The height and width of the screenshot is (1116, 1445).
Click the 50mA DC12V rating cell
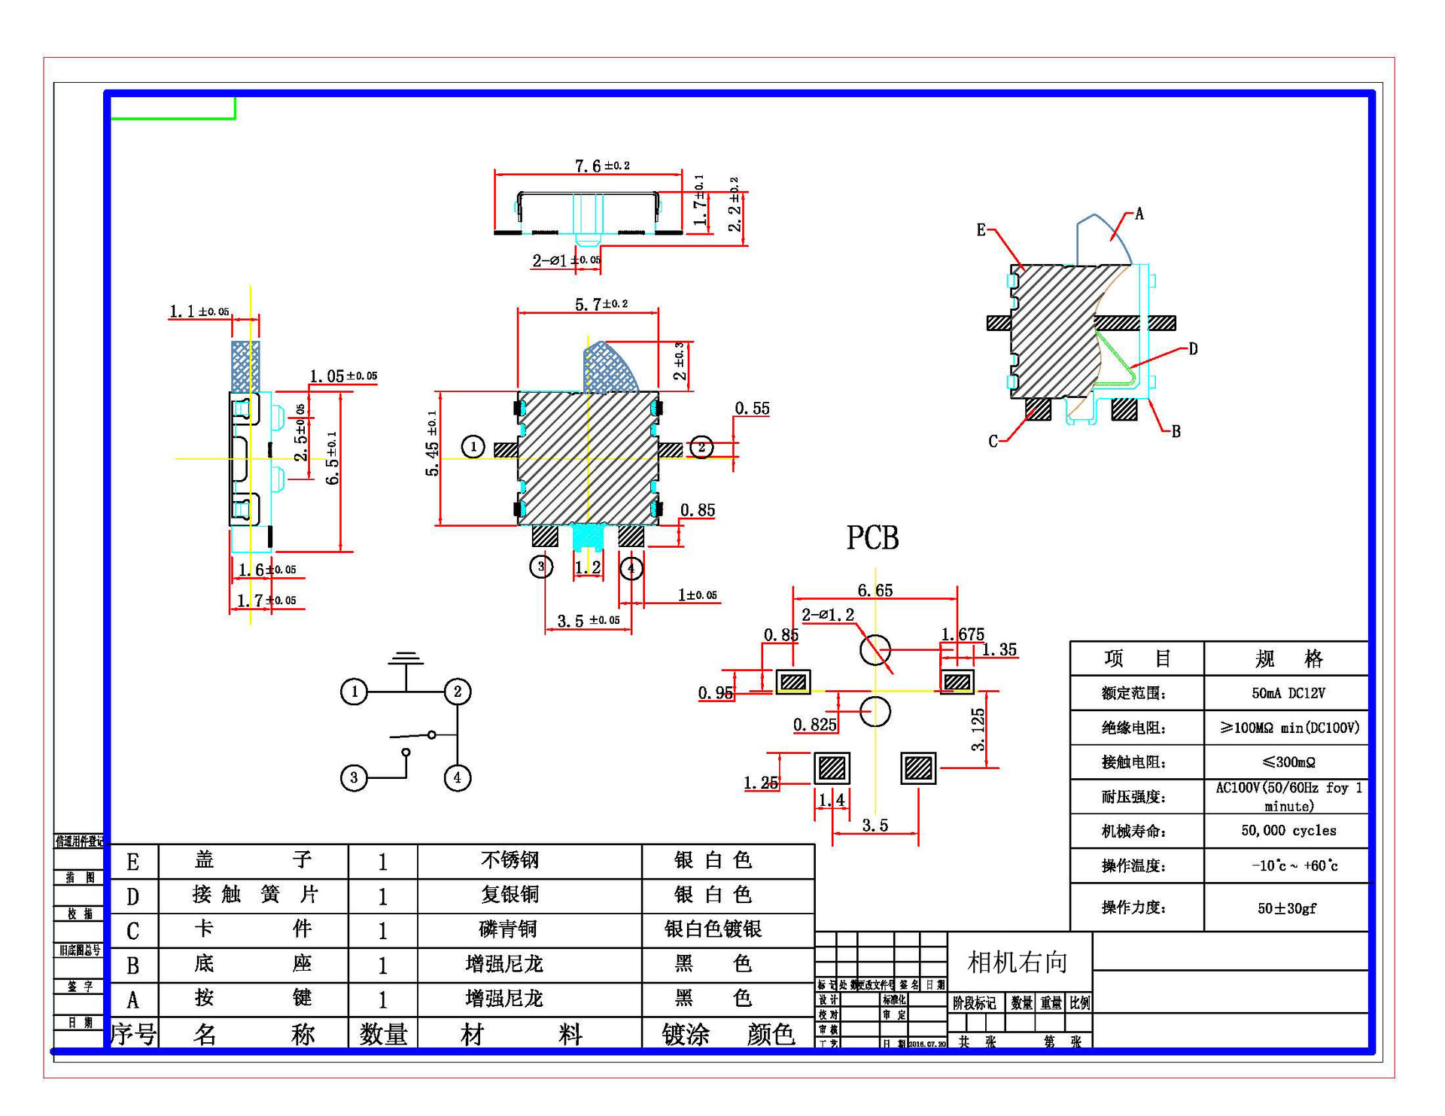(1288, 693)
